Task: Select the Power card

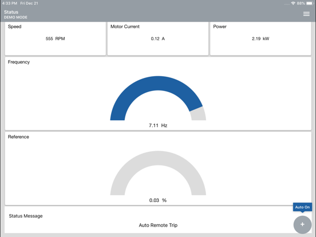Action: coord(260,38)
